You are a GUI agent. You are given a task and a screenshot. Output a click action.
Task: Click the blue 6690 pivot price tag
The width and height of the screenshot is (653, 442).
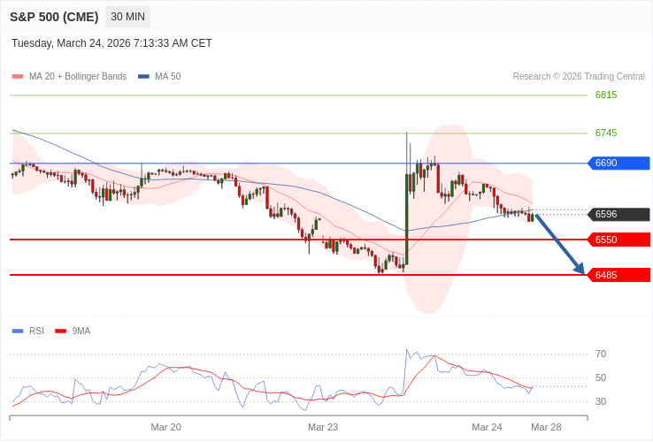tap(618, 164)
